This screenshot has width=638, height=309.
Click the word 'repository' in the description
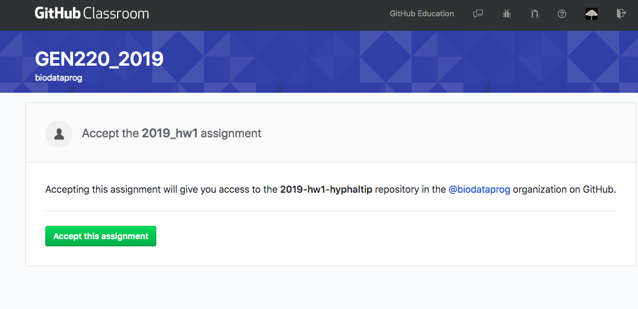click(397, 189)
